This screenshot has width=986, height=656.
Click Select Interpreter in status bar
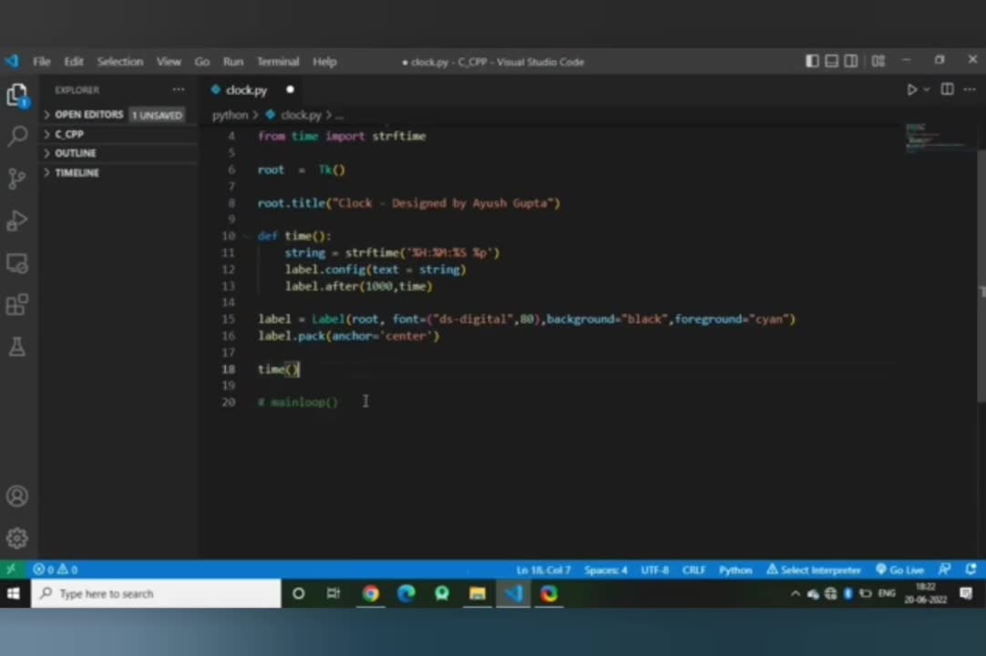[814, 569]
